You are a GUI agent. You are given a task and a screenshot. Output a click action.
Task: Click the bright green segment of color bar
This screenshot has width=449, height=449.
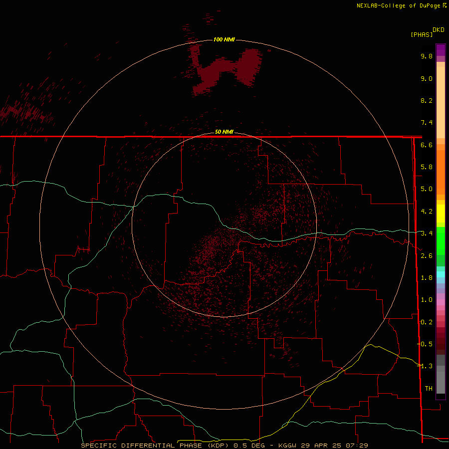[441, 240]
